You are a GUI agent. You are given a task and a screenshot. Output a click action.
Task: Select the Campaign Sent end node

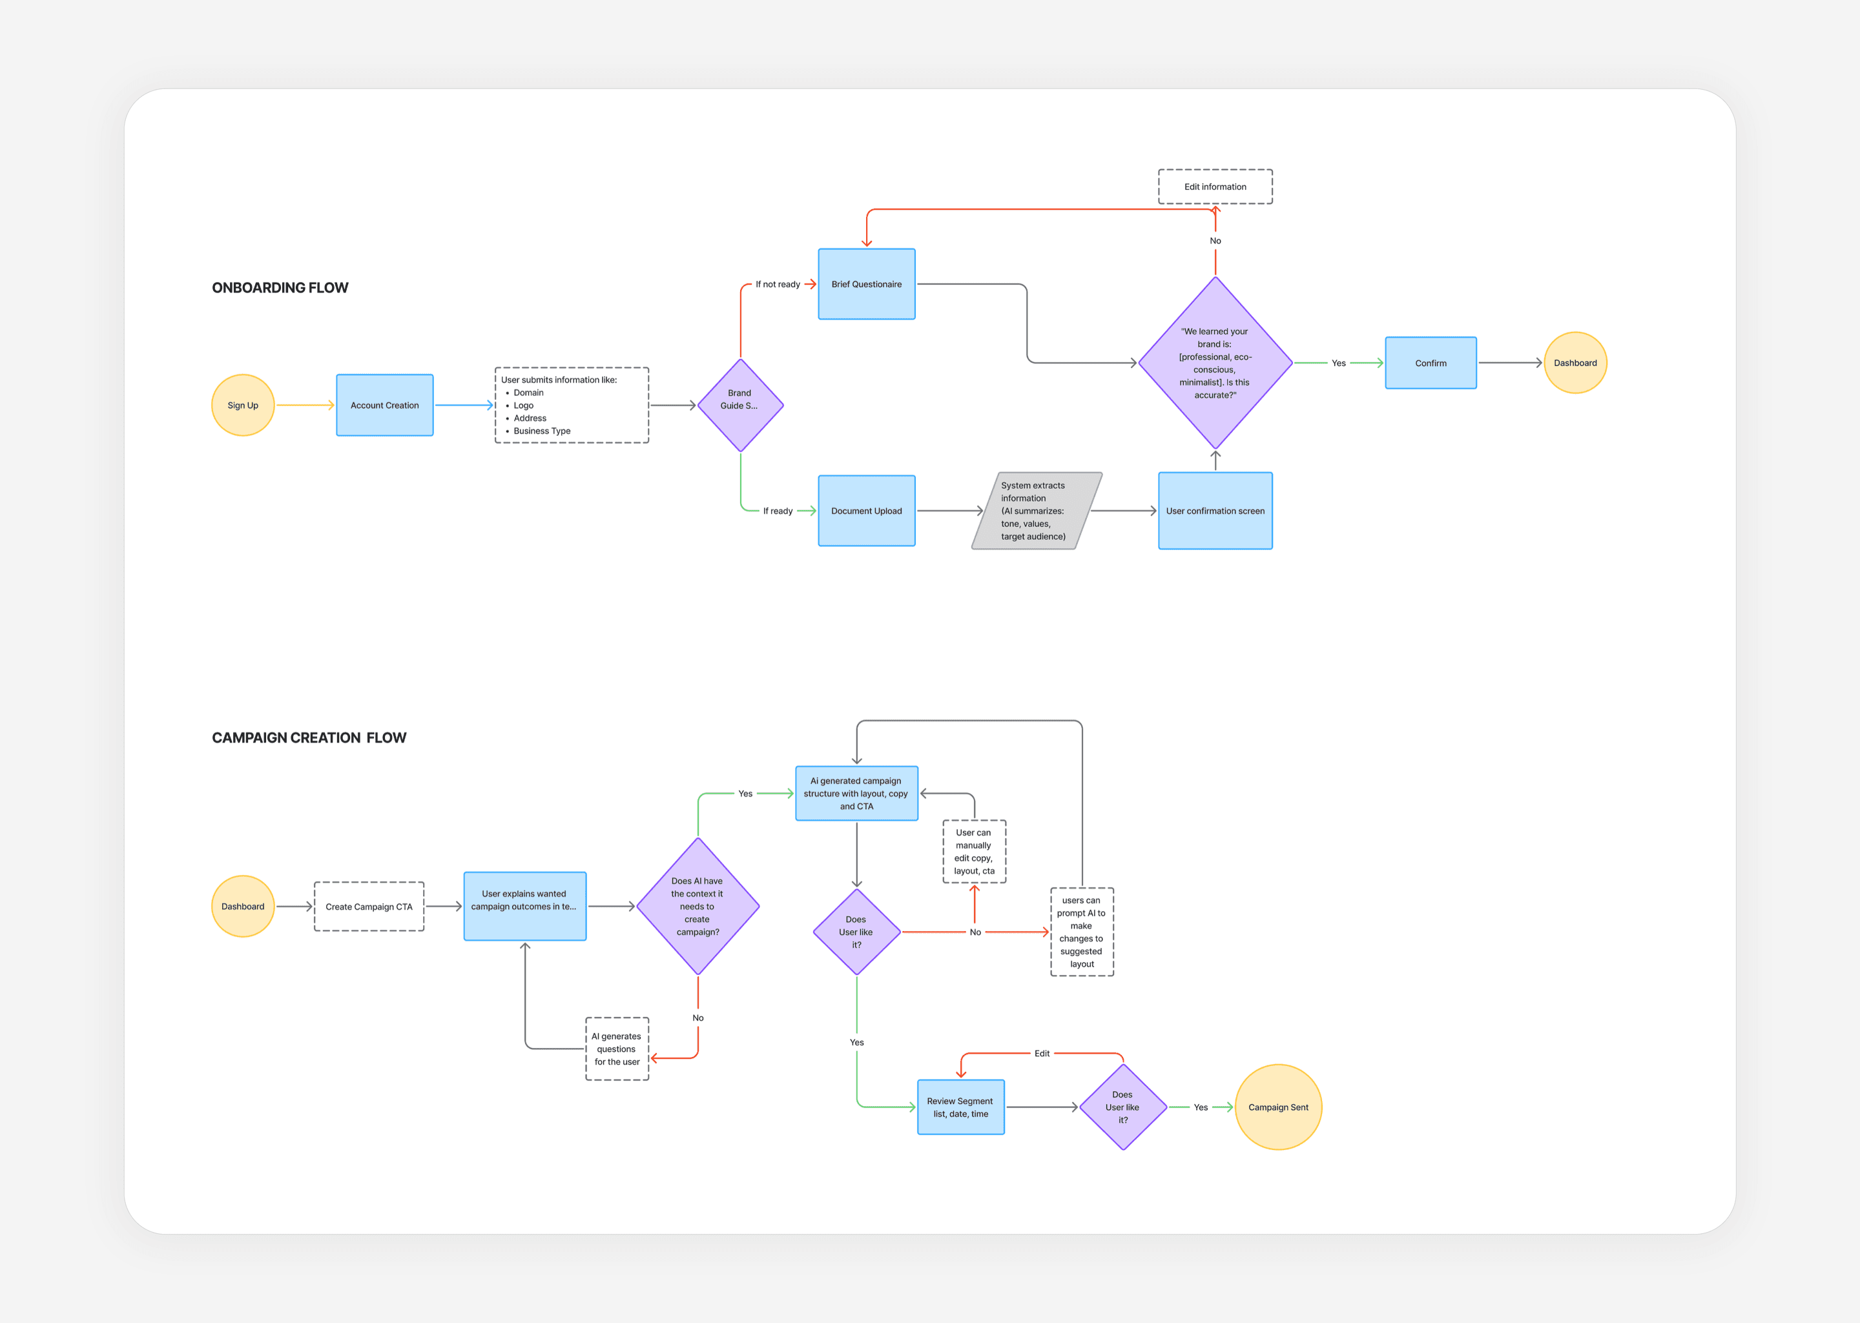(1277, 1107)
